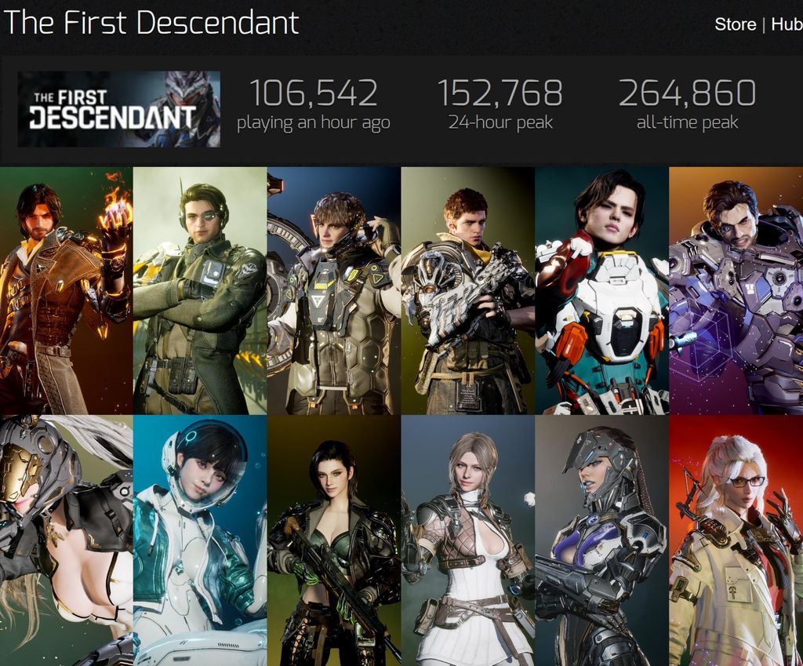Select the dark-haired woman holding a rifle
Image resolution: width=803 pixels, height=666 pixels.
(334, 540)
